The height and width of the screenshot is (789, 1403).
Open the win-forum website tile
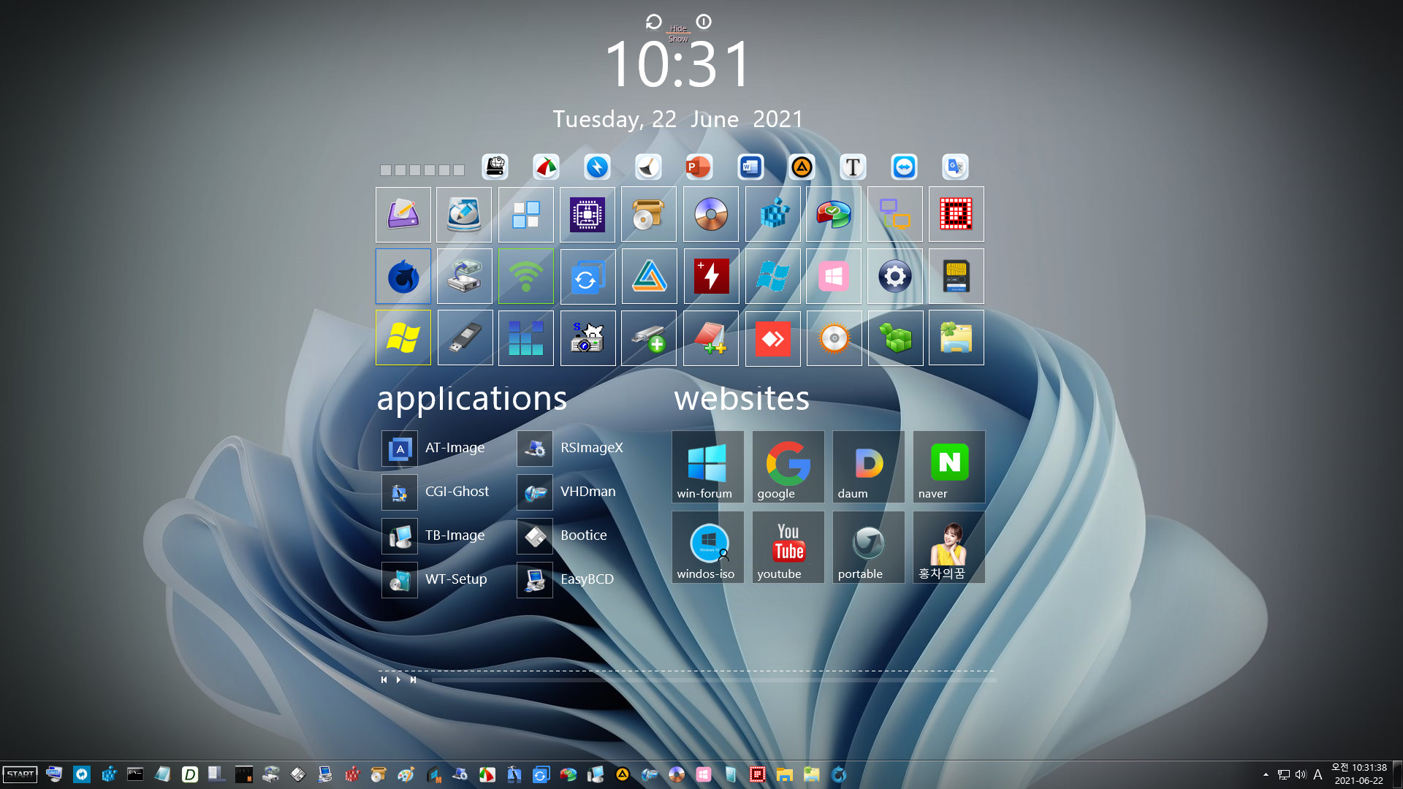coord(707,467)
